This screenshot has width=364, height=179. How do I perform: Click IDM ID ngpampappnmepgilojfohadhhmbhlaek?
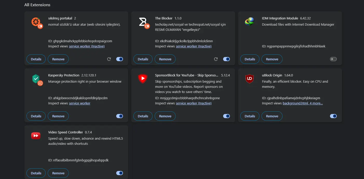tap(294, 46)
